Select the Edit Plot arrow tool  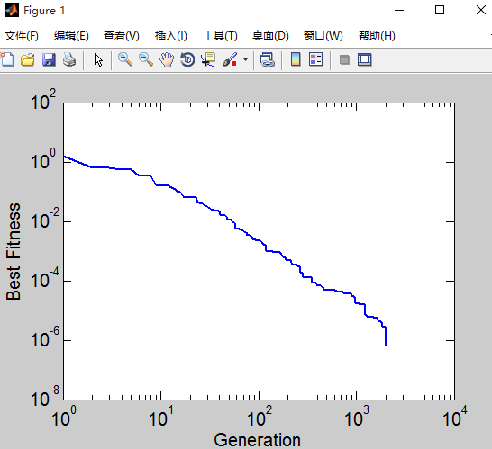point(98,59)
